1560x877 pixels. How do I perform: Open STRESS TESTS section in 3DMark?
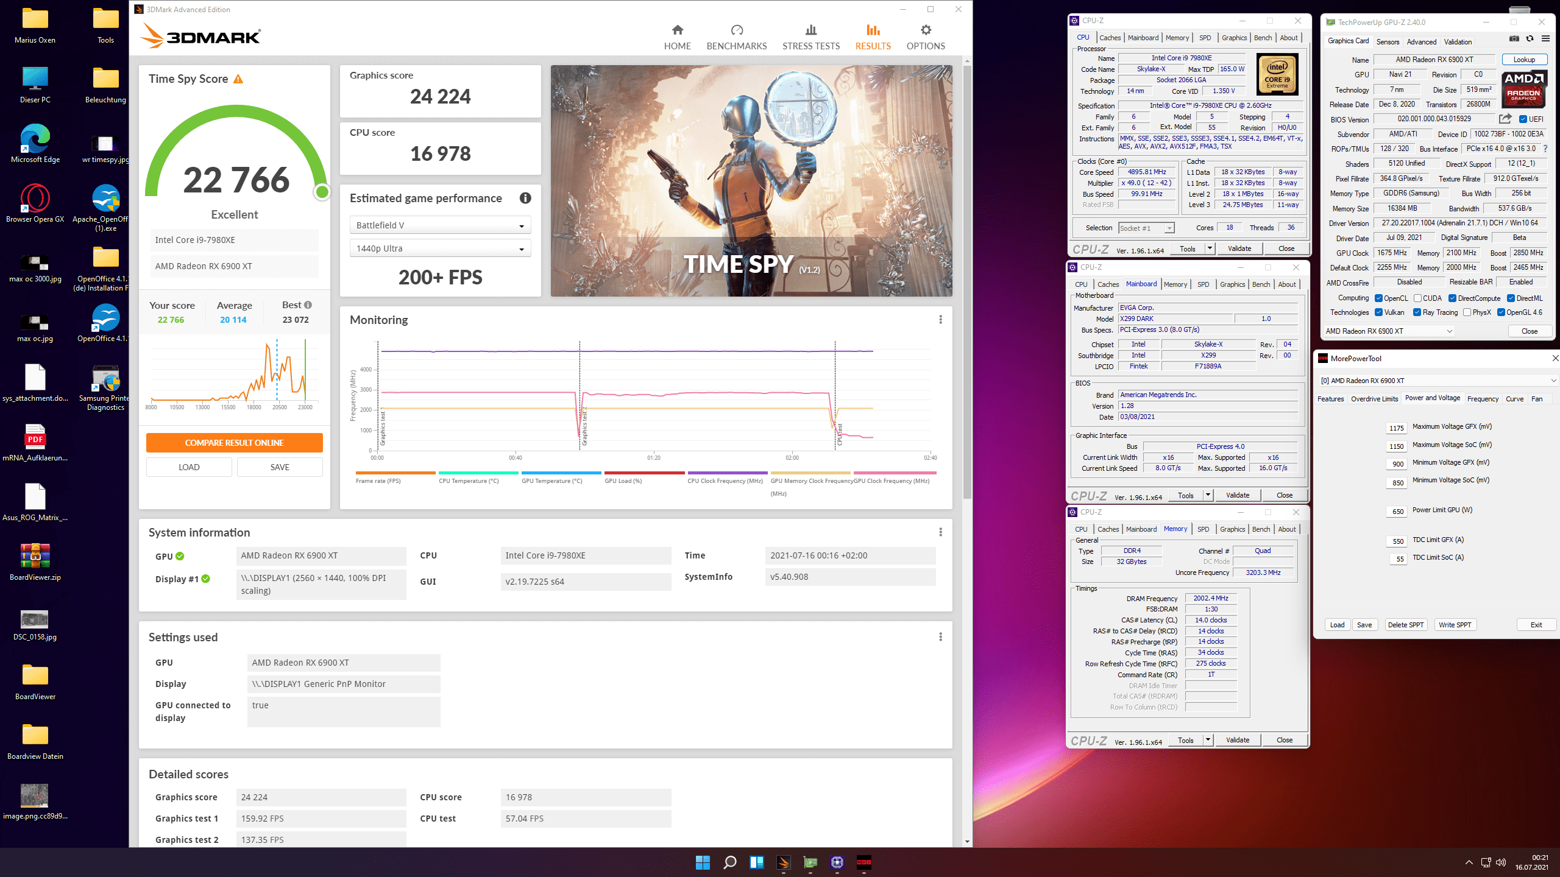pos(810,38)
